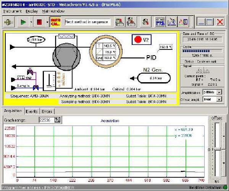Switch to the Events tab
Screen dimensions: 229x191
click(x=31, y=111)
